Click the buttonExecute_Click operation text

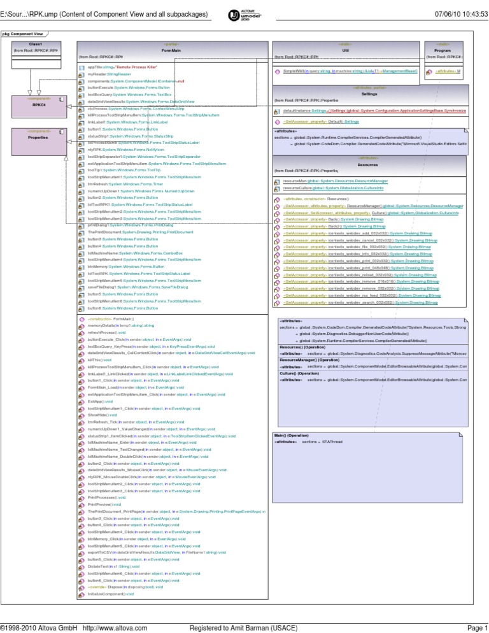pos(139,339)
